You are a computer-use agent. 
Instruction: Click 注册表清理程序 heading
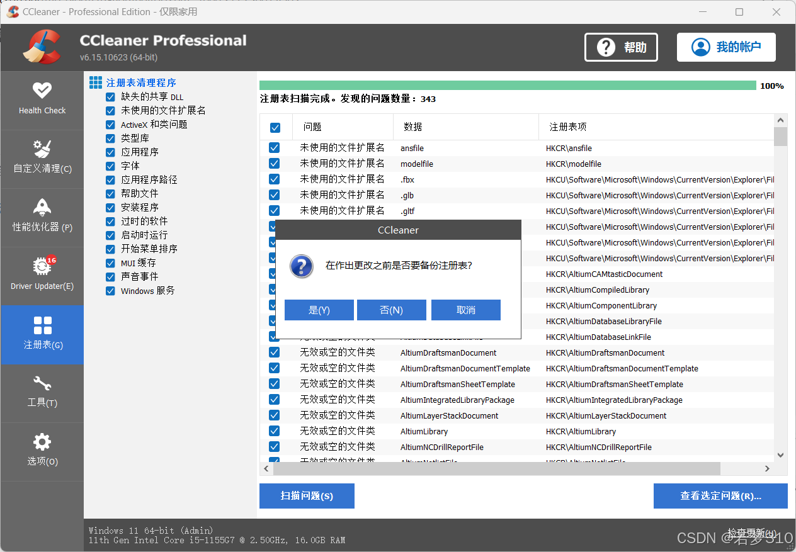pos(141,82)
